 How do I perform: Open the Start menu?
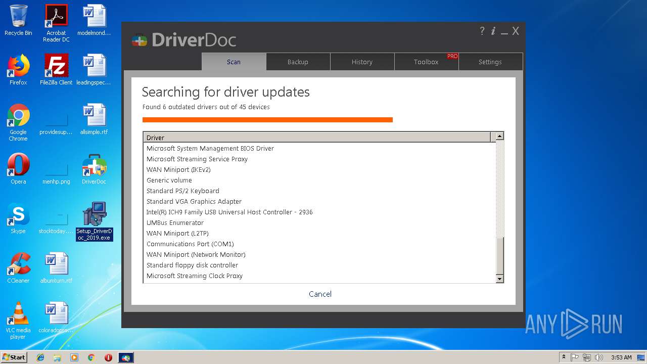tap(14, 357)
